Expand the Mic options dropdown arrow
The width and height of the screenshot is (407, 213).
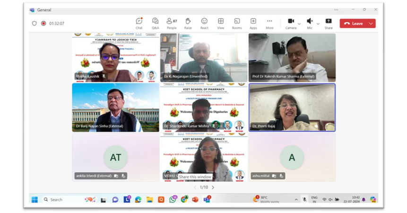[x=318, y=24]
